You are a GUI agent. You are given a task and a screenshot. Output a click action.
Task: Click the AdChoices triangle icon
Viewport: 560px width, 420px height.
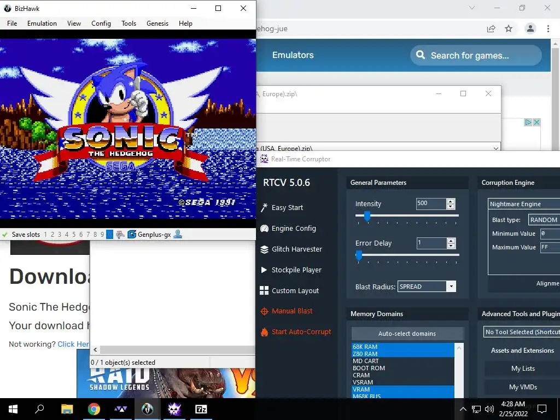(x=528, y=122)
